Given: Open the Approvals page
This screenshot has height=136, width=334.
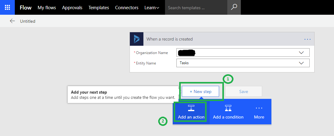Looking at the screenshot, I should [72, 8].
